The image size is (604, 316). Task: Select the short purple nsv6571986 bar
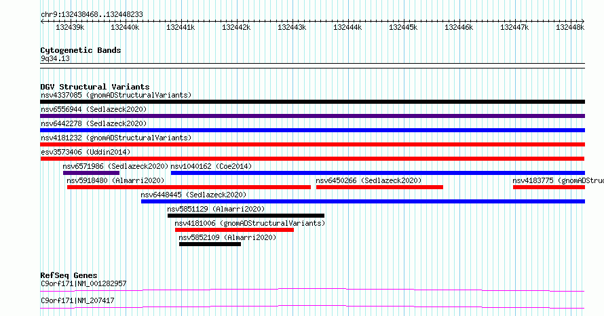tap(92, 173)
